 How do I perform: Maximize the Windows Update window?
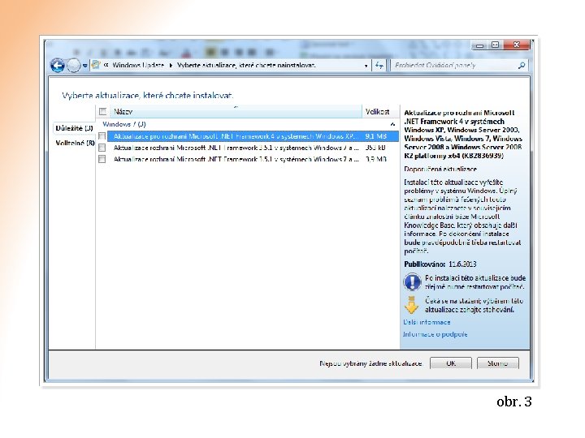495,45
